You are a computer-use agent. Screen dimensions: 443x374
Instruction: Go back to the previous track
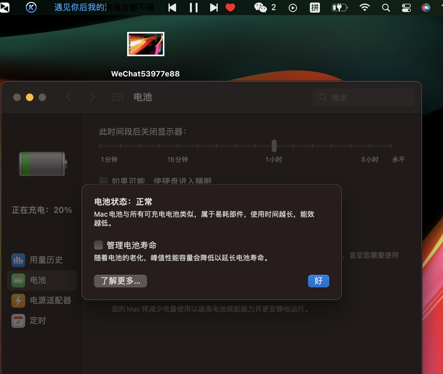pos(172,8)
